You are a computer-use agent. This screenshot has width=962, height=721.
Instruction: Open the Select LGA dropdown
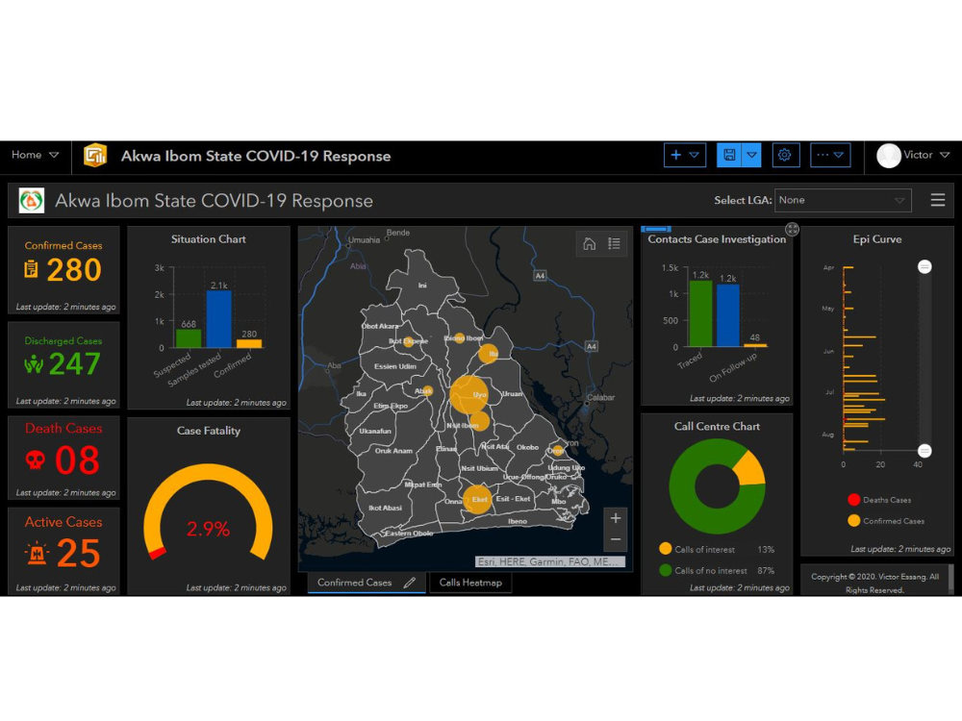tap(843, 201)
